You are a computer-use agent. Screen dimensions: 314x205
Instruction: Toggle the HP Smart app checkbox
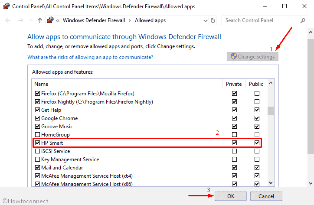pos(37,143)
